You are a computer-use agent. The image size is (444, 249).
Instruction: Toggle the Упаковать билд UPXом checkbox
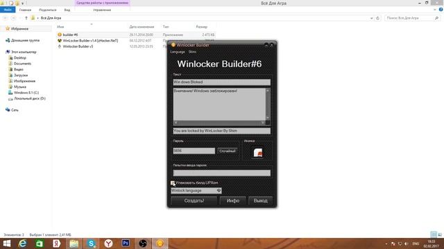(173, 183)
